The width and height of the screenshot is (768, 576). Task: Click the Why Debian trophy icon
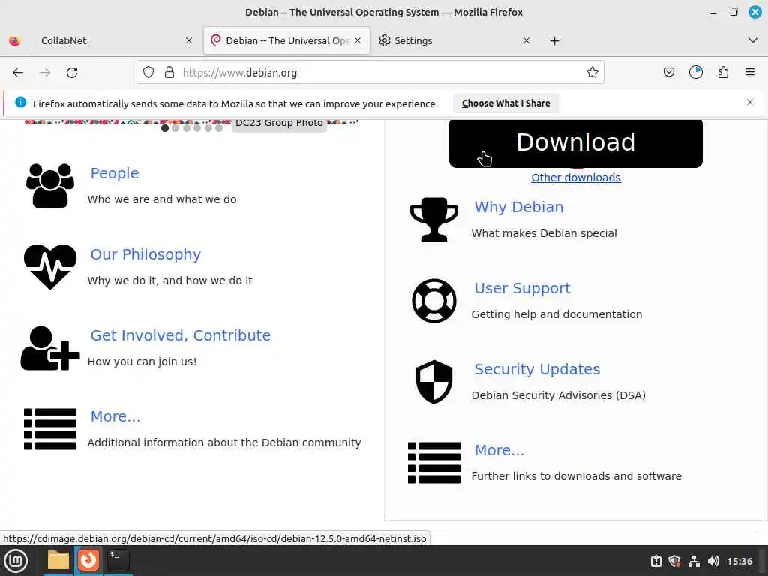click(434, 220)
